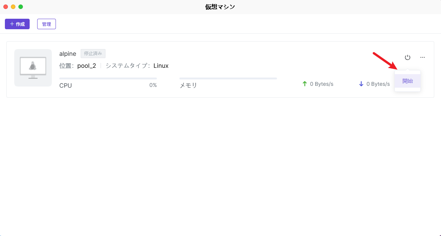
Task: Click the CPU 0% value
Action: pos(153,85)
